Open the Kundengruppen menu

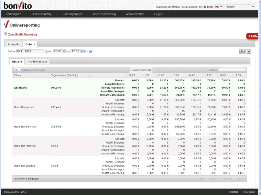pyautogui.click(x=72, y=14)
